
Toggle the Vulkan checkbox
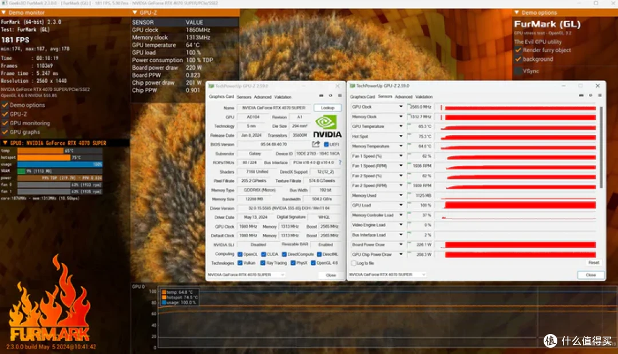pos(240,263)
